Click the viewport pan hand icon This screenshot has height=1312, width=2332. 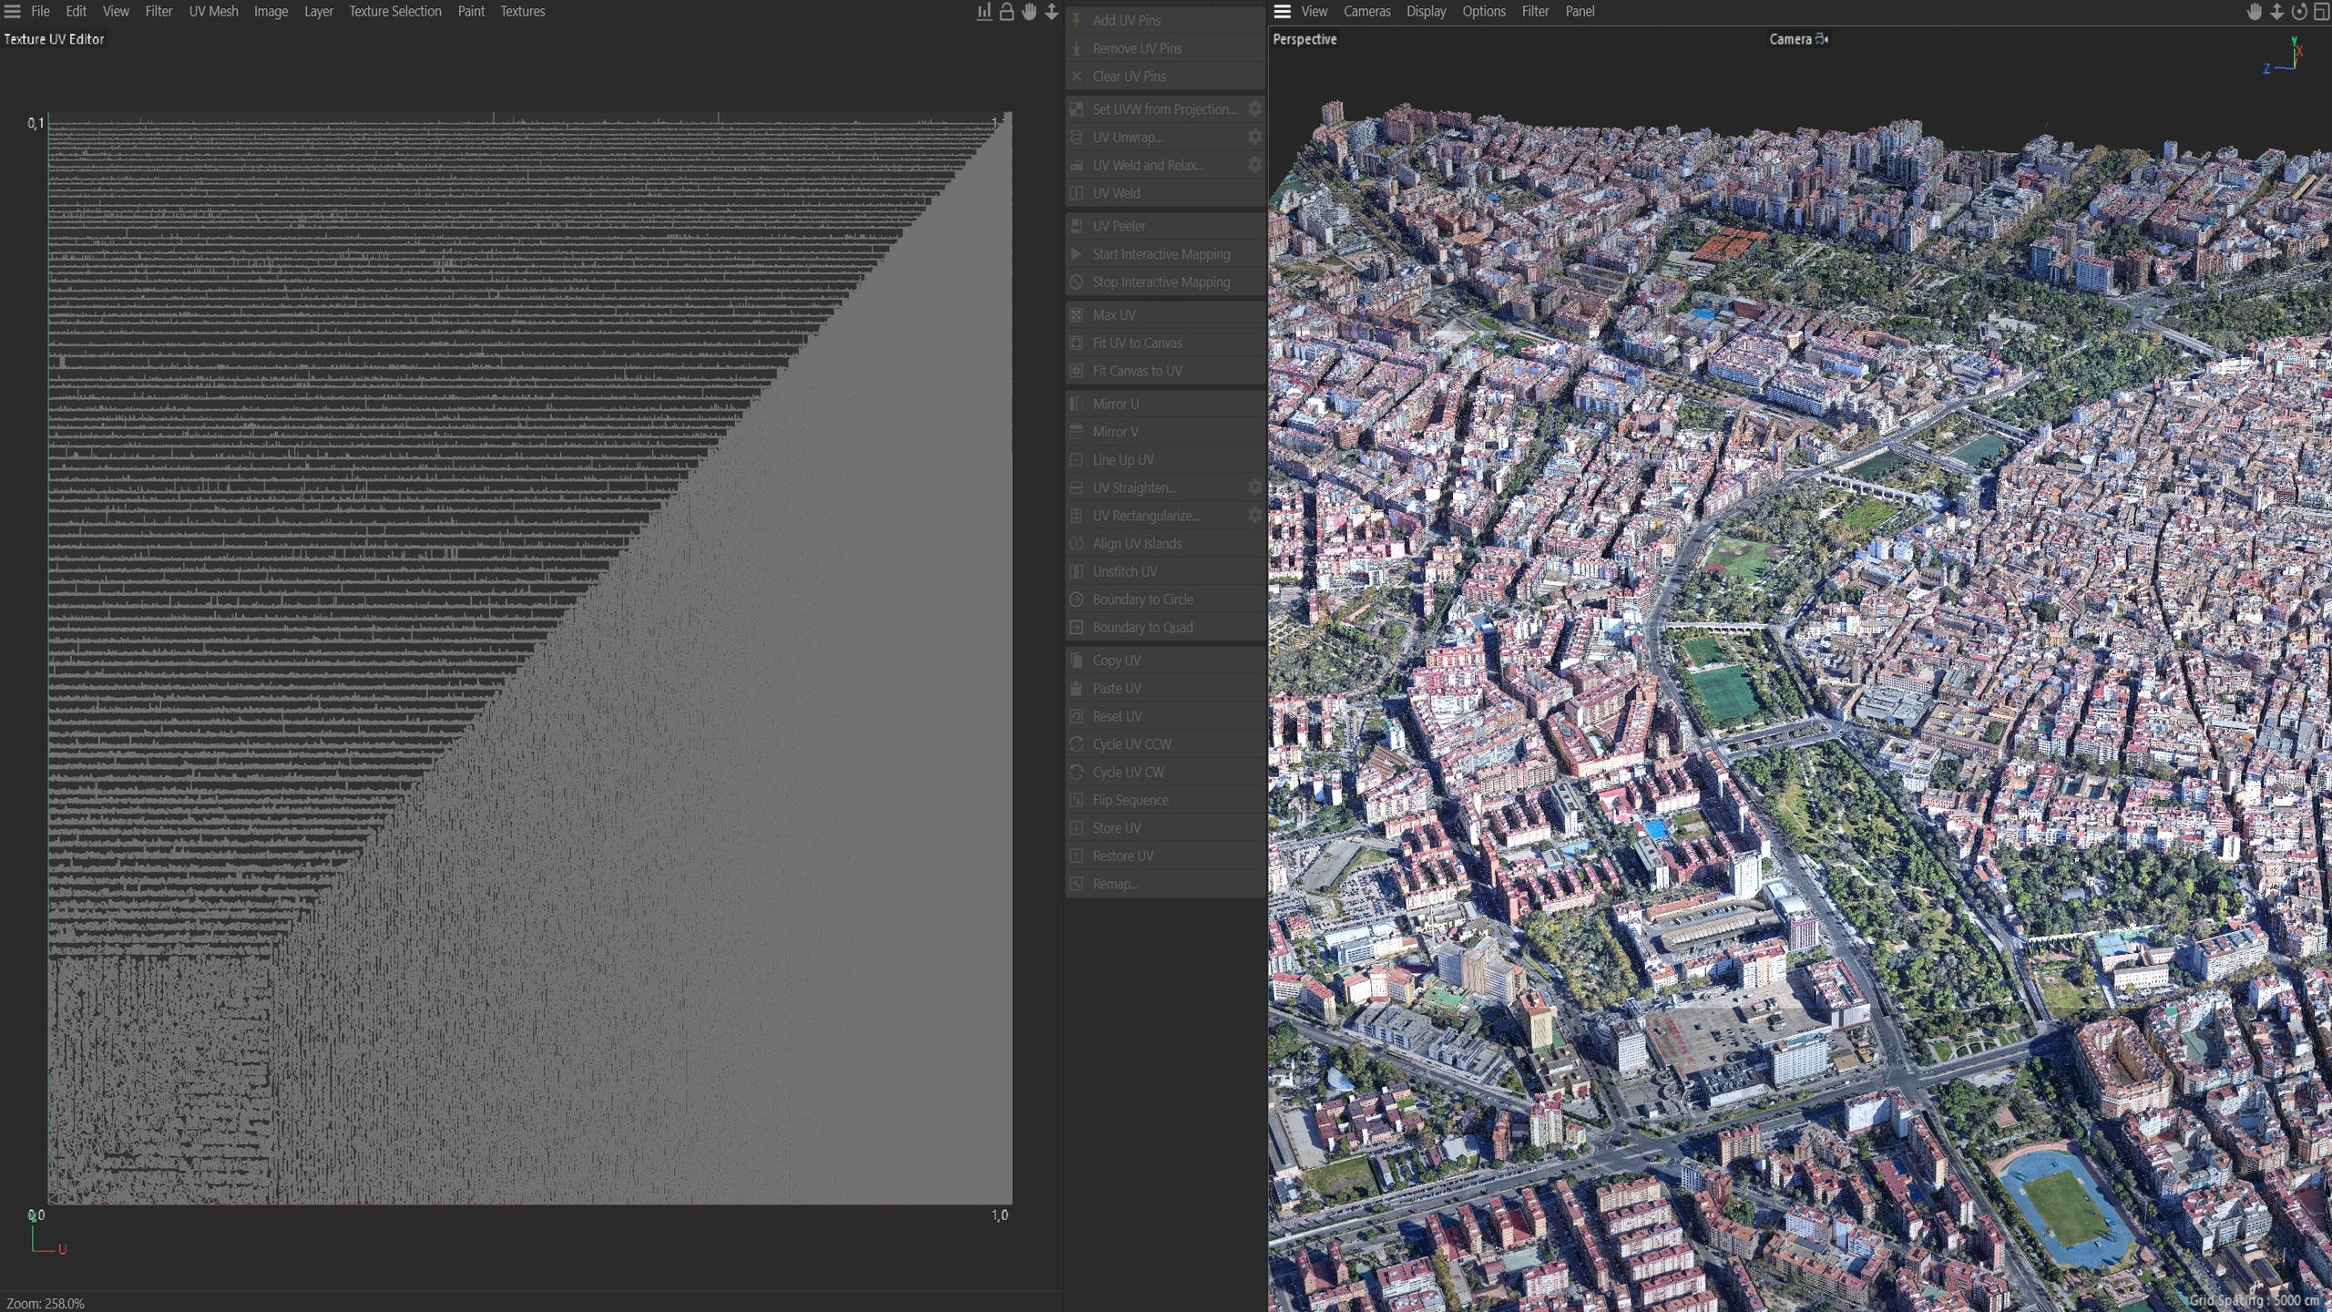click(2254, 11)
